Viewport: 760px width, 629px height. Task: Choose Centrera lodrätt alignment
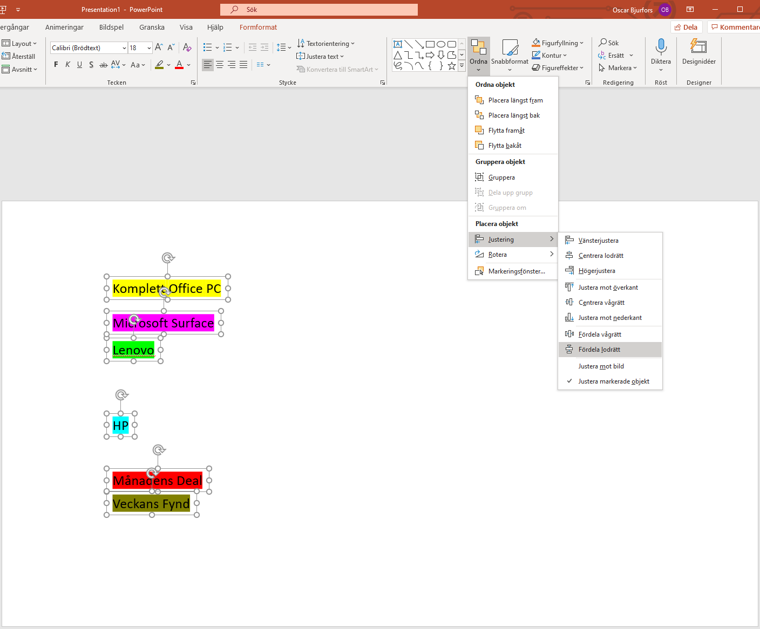point(600,256)
